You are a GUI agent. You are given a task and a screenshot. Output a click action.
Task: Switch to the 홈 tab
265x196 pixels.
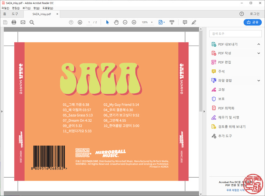[4, 14]
